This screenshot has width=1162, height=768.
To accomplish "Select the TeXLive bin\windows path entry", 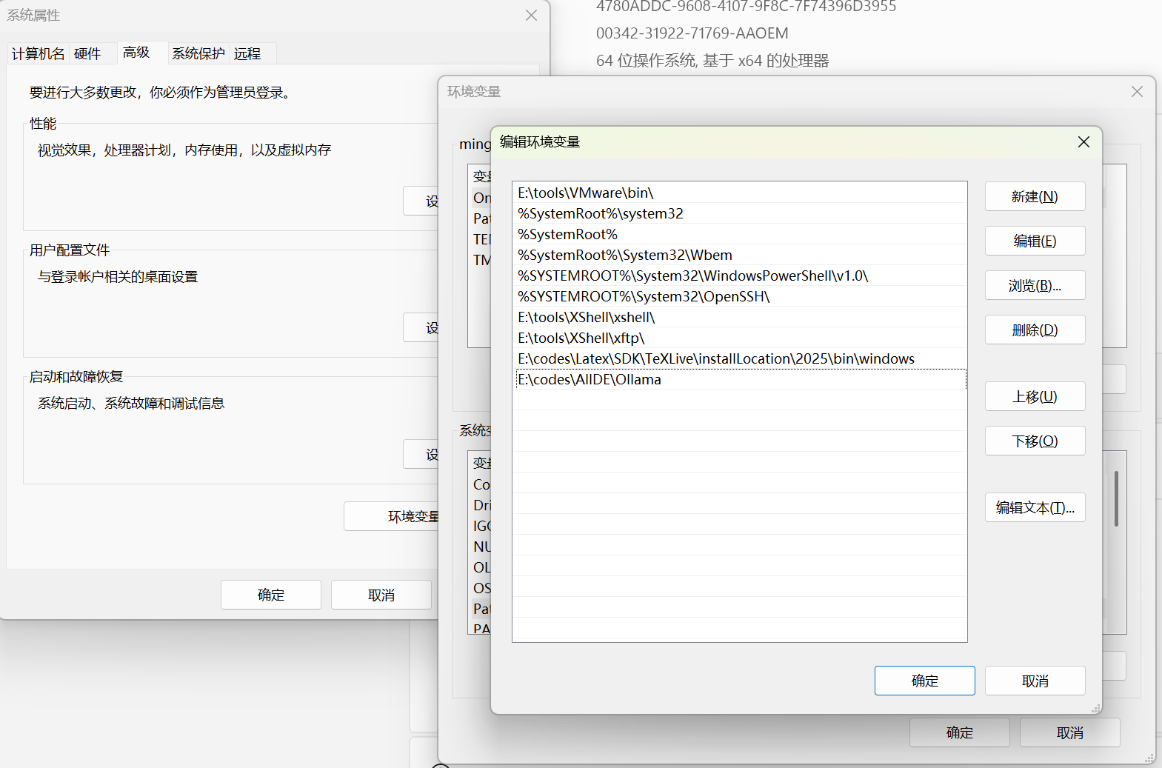I will pyautogui.click(x=715, y=359).
